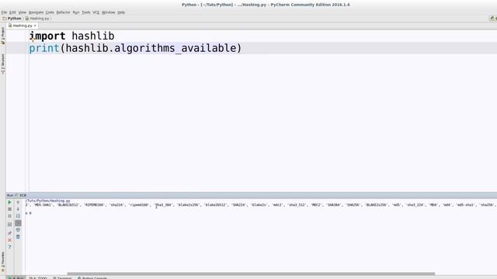Click the Hashing.py breadcrumb in navigation bar
Viewport: 497px width, 279px height.
click(37, 19)
